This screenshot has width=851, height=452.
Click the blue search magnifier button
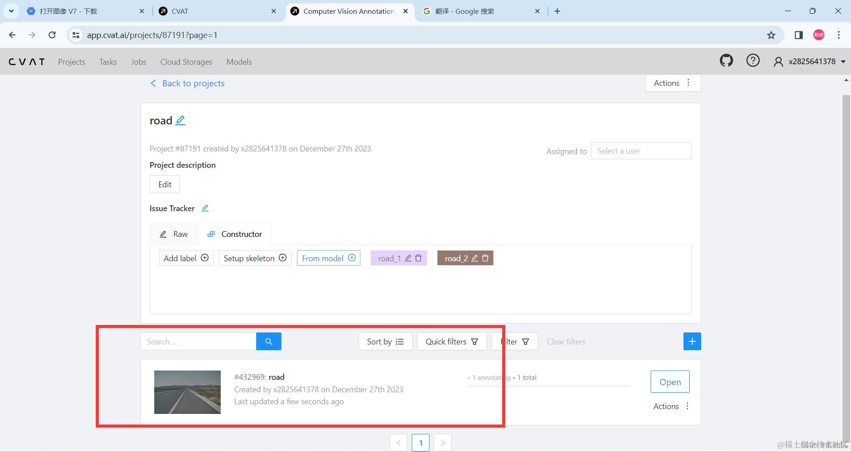269,341
